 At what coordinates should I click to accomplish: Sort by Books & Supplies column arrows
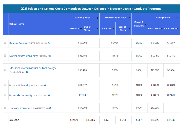[146, 24]
